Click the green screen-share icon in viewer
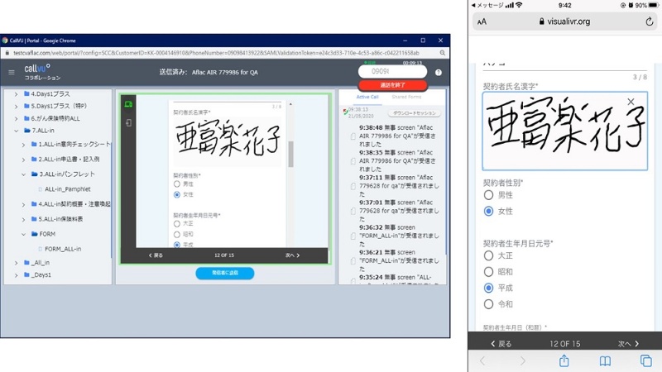 point(128,104)
